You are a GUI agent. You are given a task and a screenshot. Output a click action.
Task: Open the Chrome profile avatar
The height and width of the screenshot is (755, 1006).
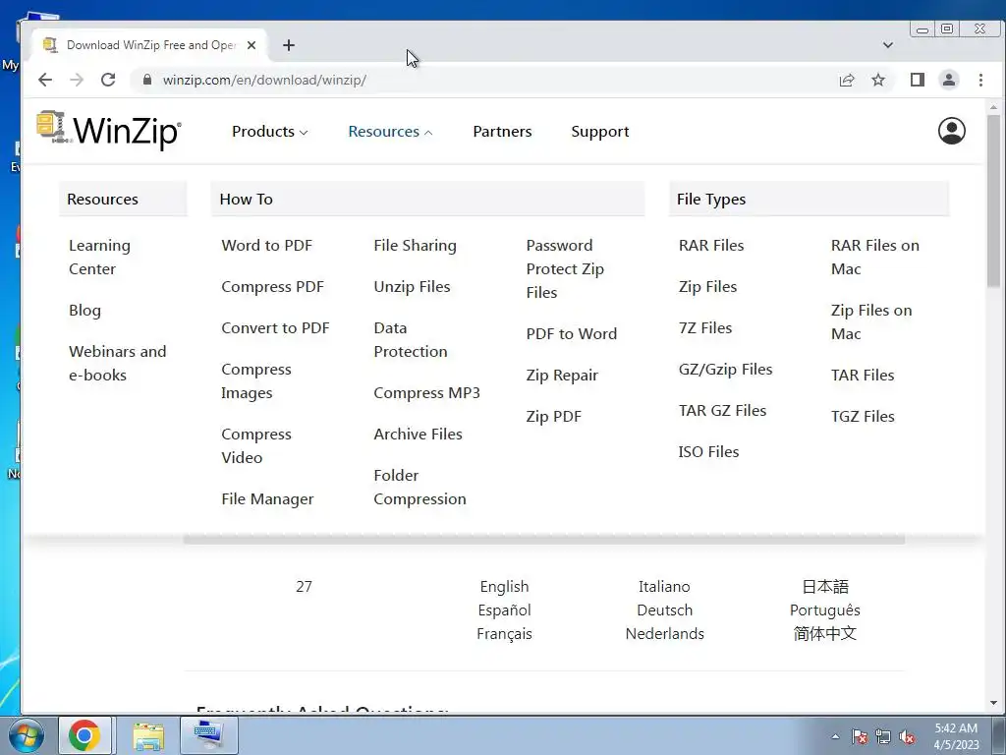point(949,80)
